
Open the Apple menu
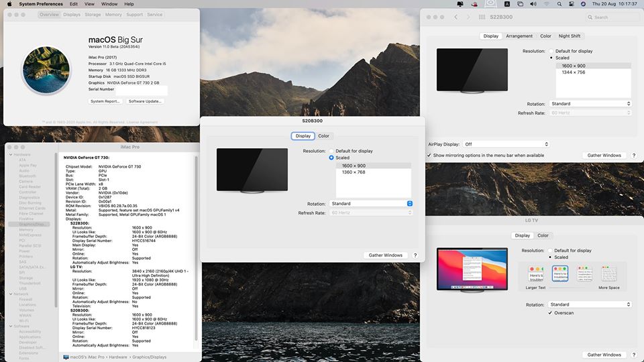point(9,4)
